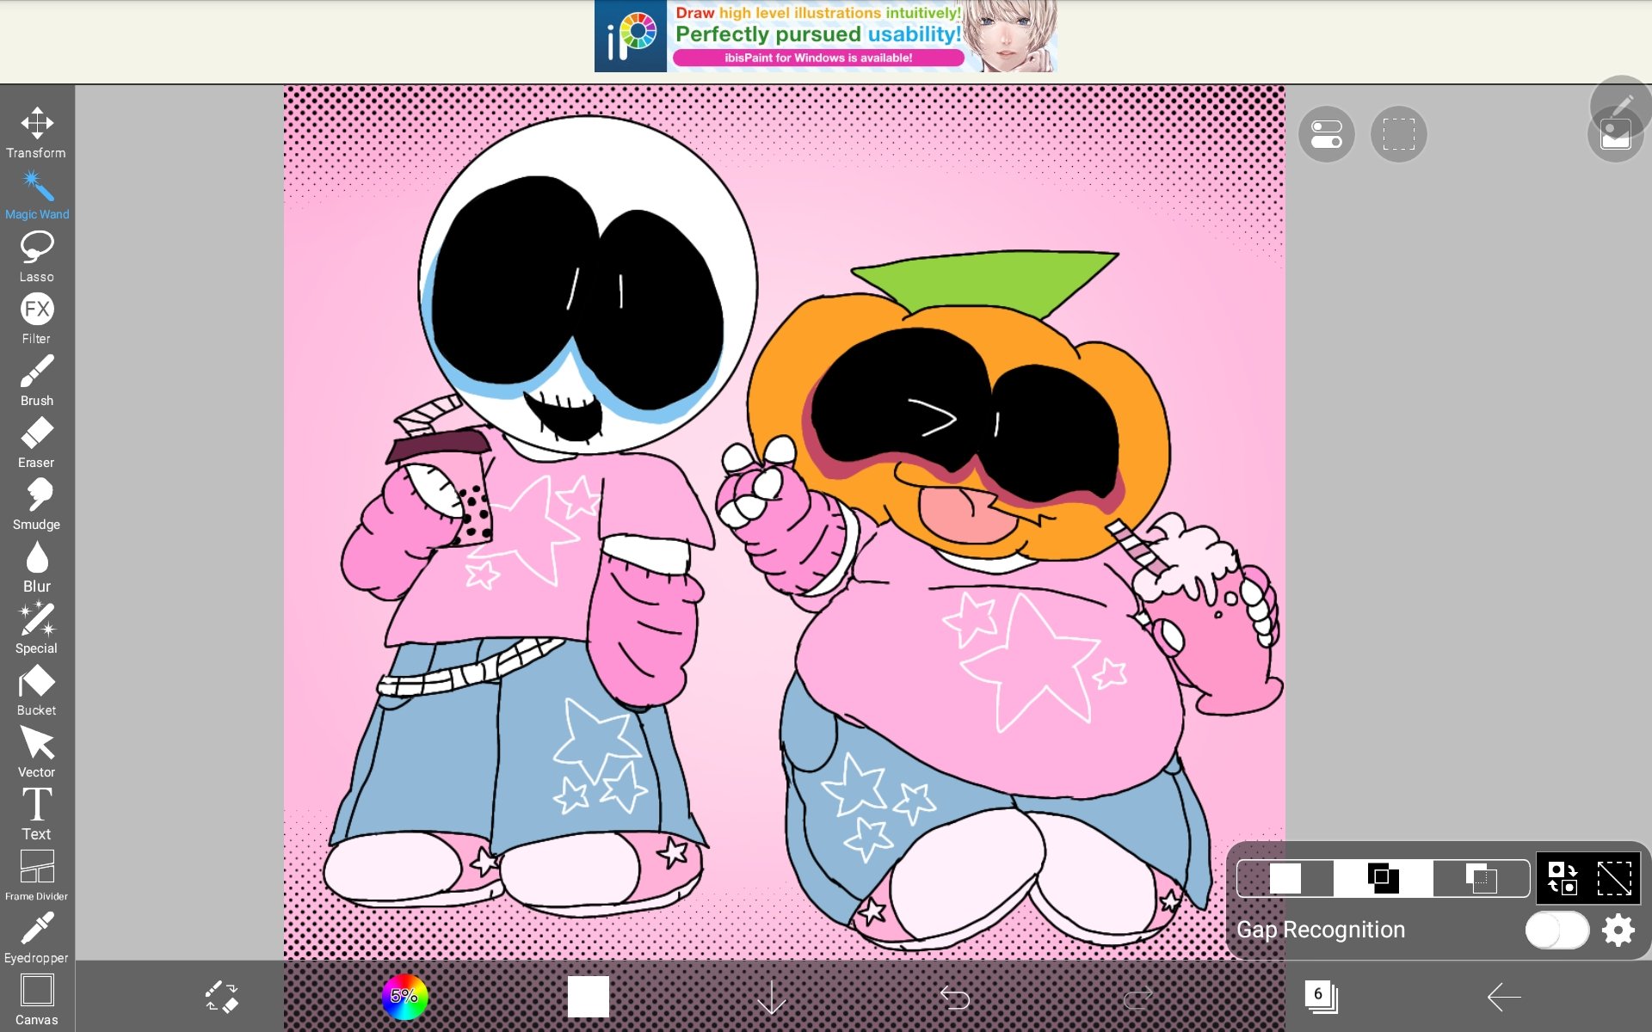1652x1032 pixels.
Task: Toggle the Gap Recognition switch
Action: [1556, 930]
